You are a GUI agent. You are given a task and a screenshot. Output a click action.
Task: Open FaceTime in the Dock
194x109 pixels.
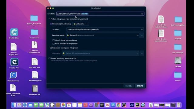pos(36,105)
